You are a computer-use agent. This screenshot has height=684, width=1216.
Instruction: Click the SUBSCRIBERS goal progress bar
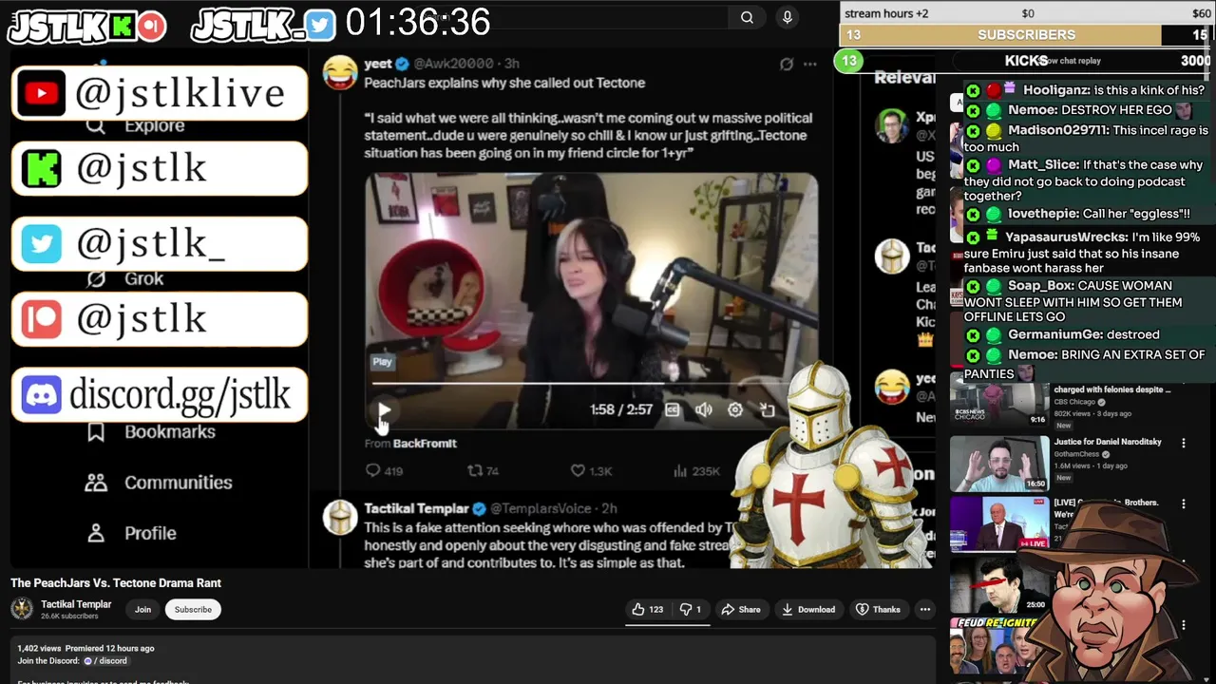1027,35
